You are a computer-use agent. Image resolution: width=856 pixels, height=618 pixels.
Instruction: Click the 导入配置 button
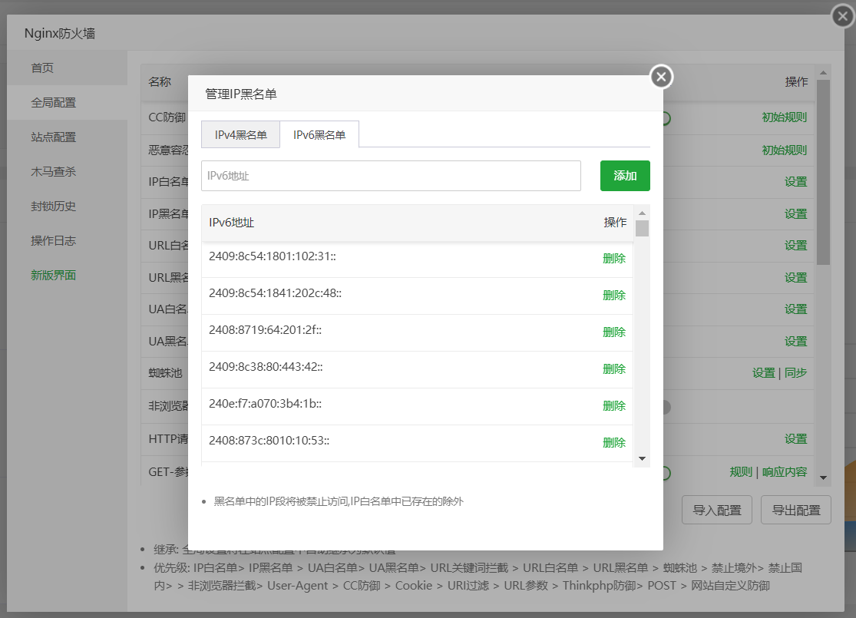pos(717,510)
